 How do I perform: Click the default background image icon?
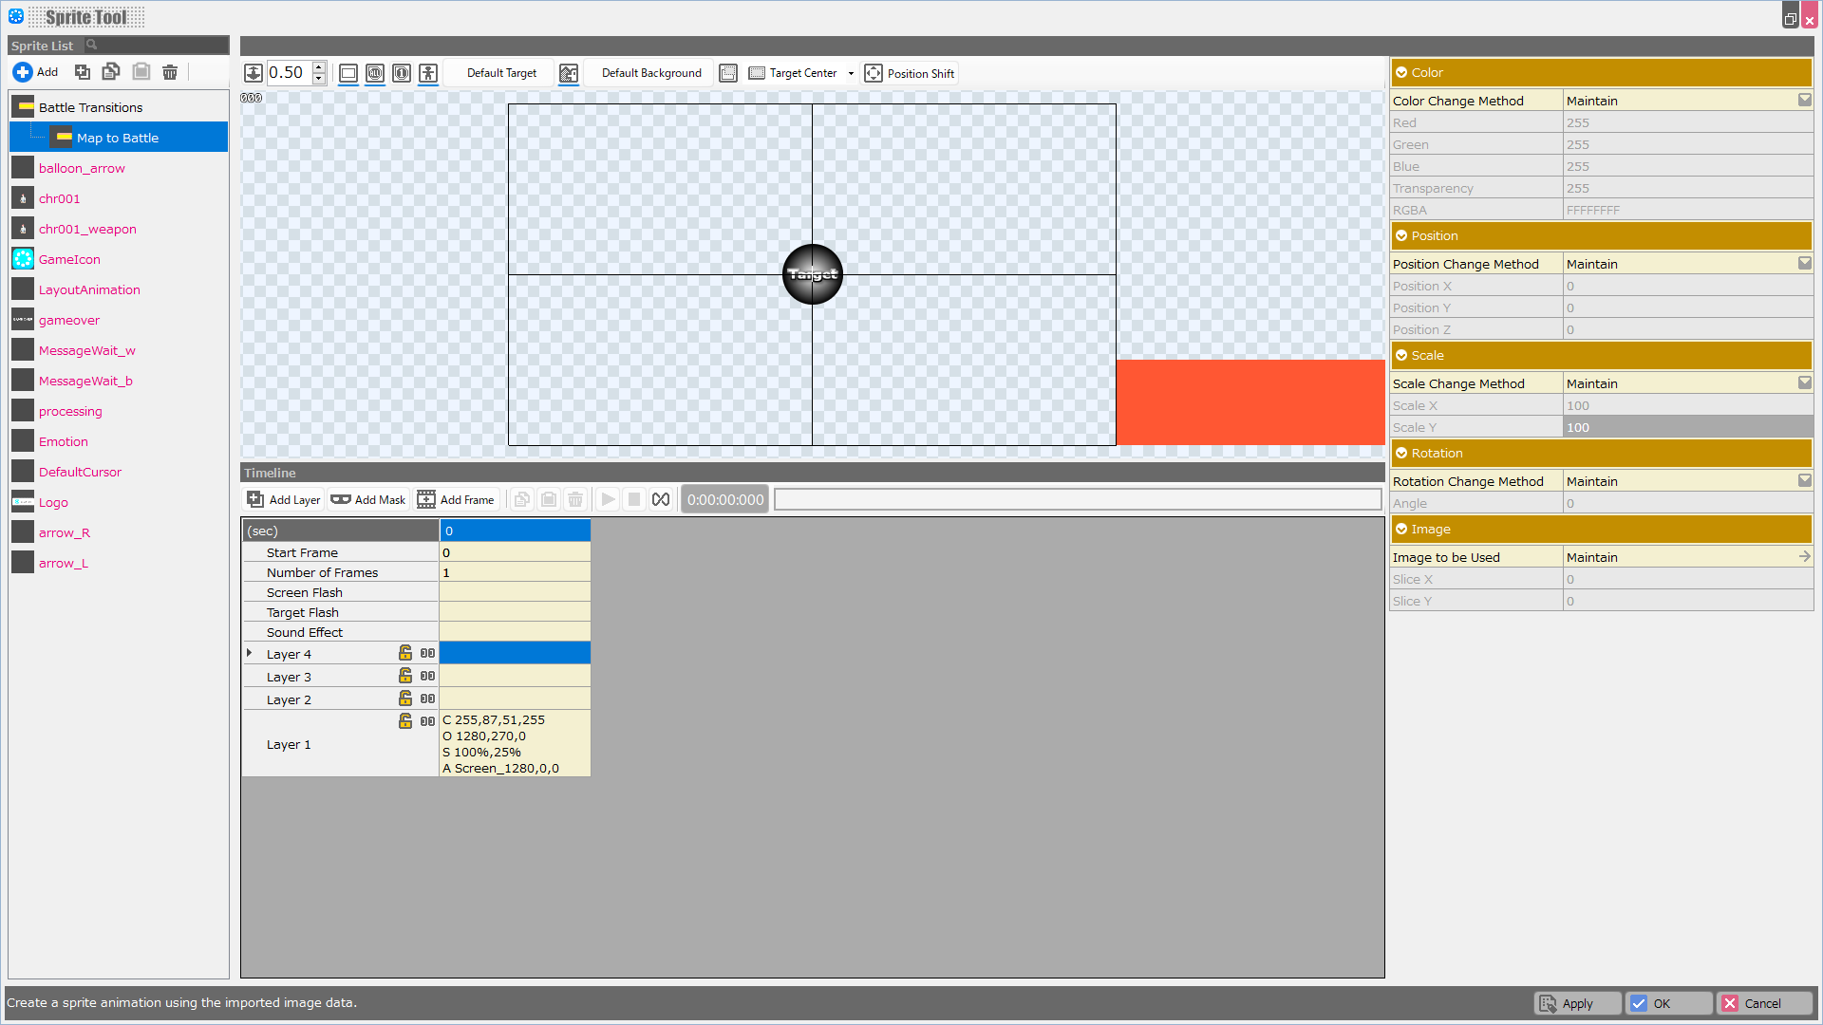coord(569,73)
